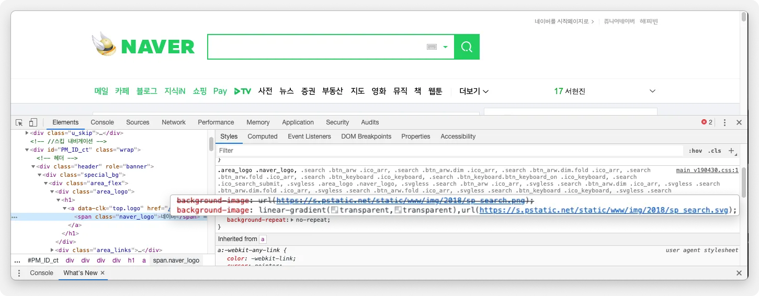Select span.naver_logo element row

tap(110, 217)
